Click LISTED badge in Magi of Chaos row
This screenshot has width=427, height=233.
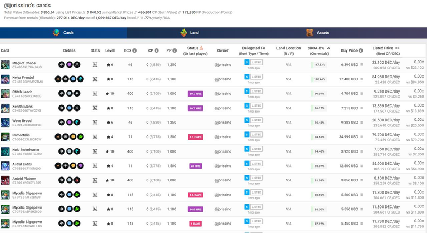point(256,62)
